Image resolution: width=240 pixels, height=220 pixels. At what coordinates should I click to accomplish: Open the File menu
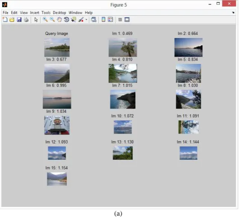pos(5,13)
